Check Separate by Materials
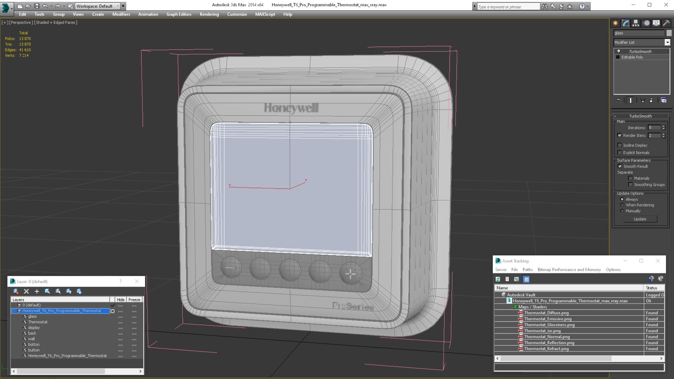 tap(630, 178)
